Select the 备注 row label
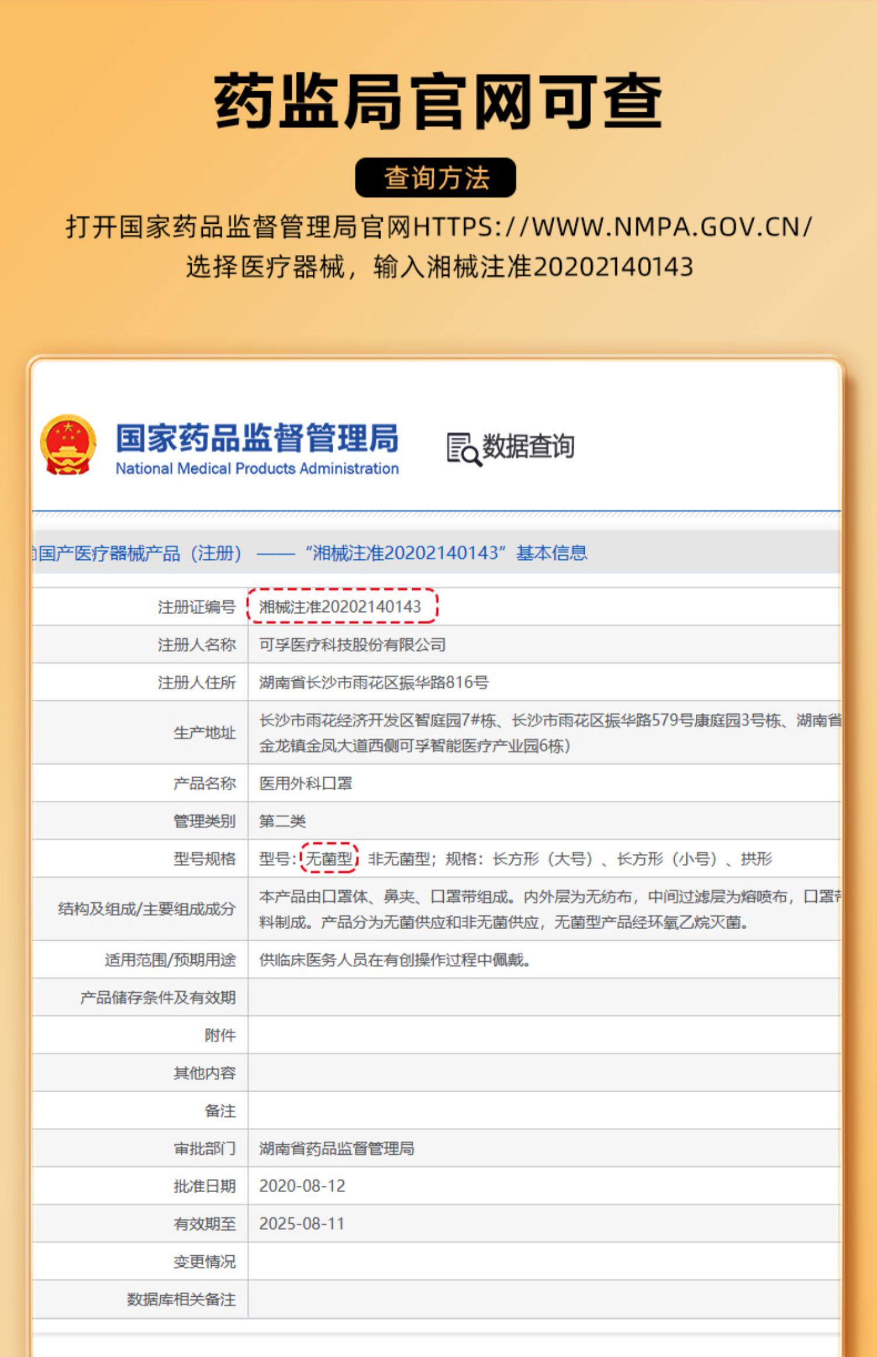The height and width of the screenshot is (1357, 877). tap(220, 1110)
